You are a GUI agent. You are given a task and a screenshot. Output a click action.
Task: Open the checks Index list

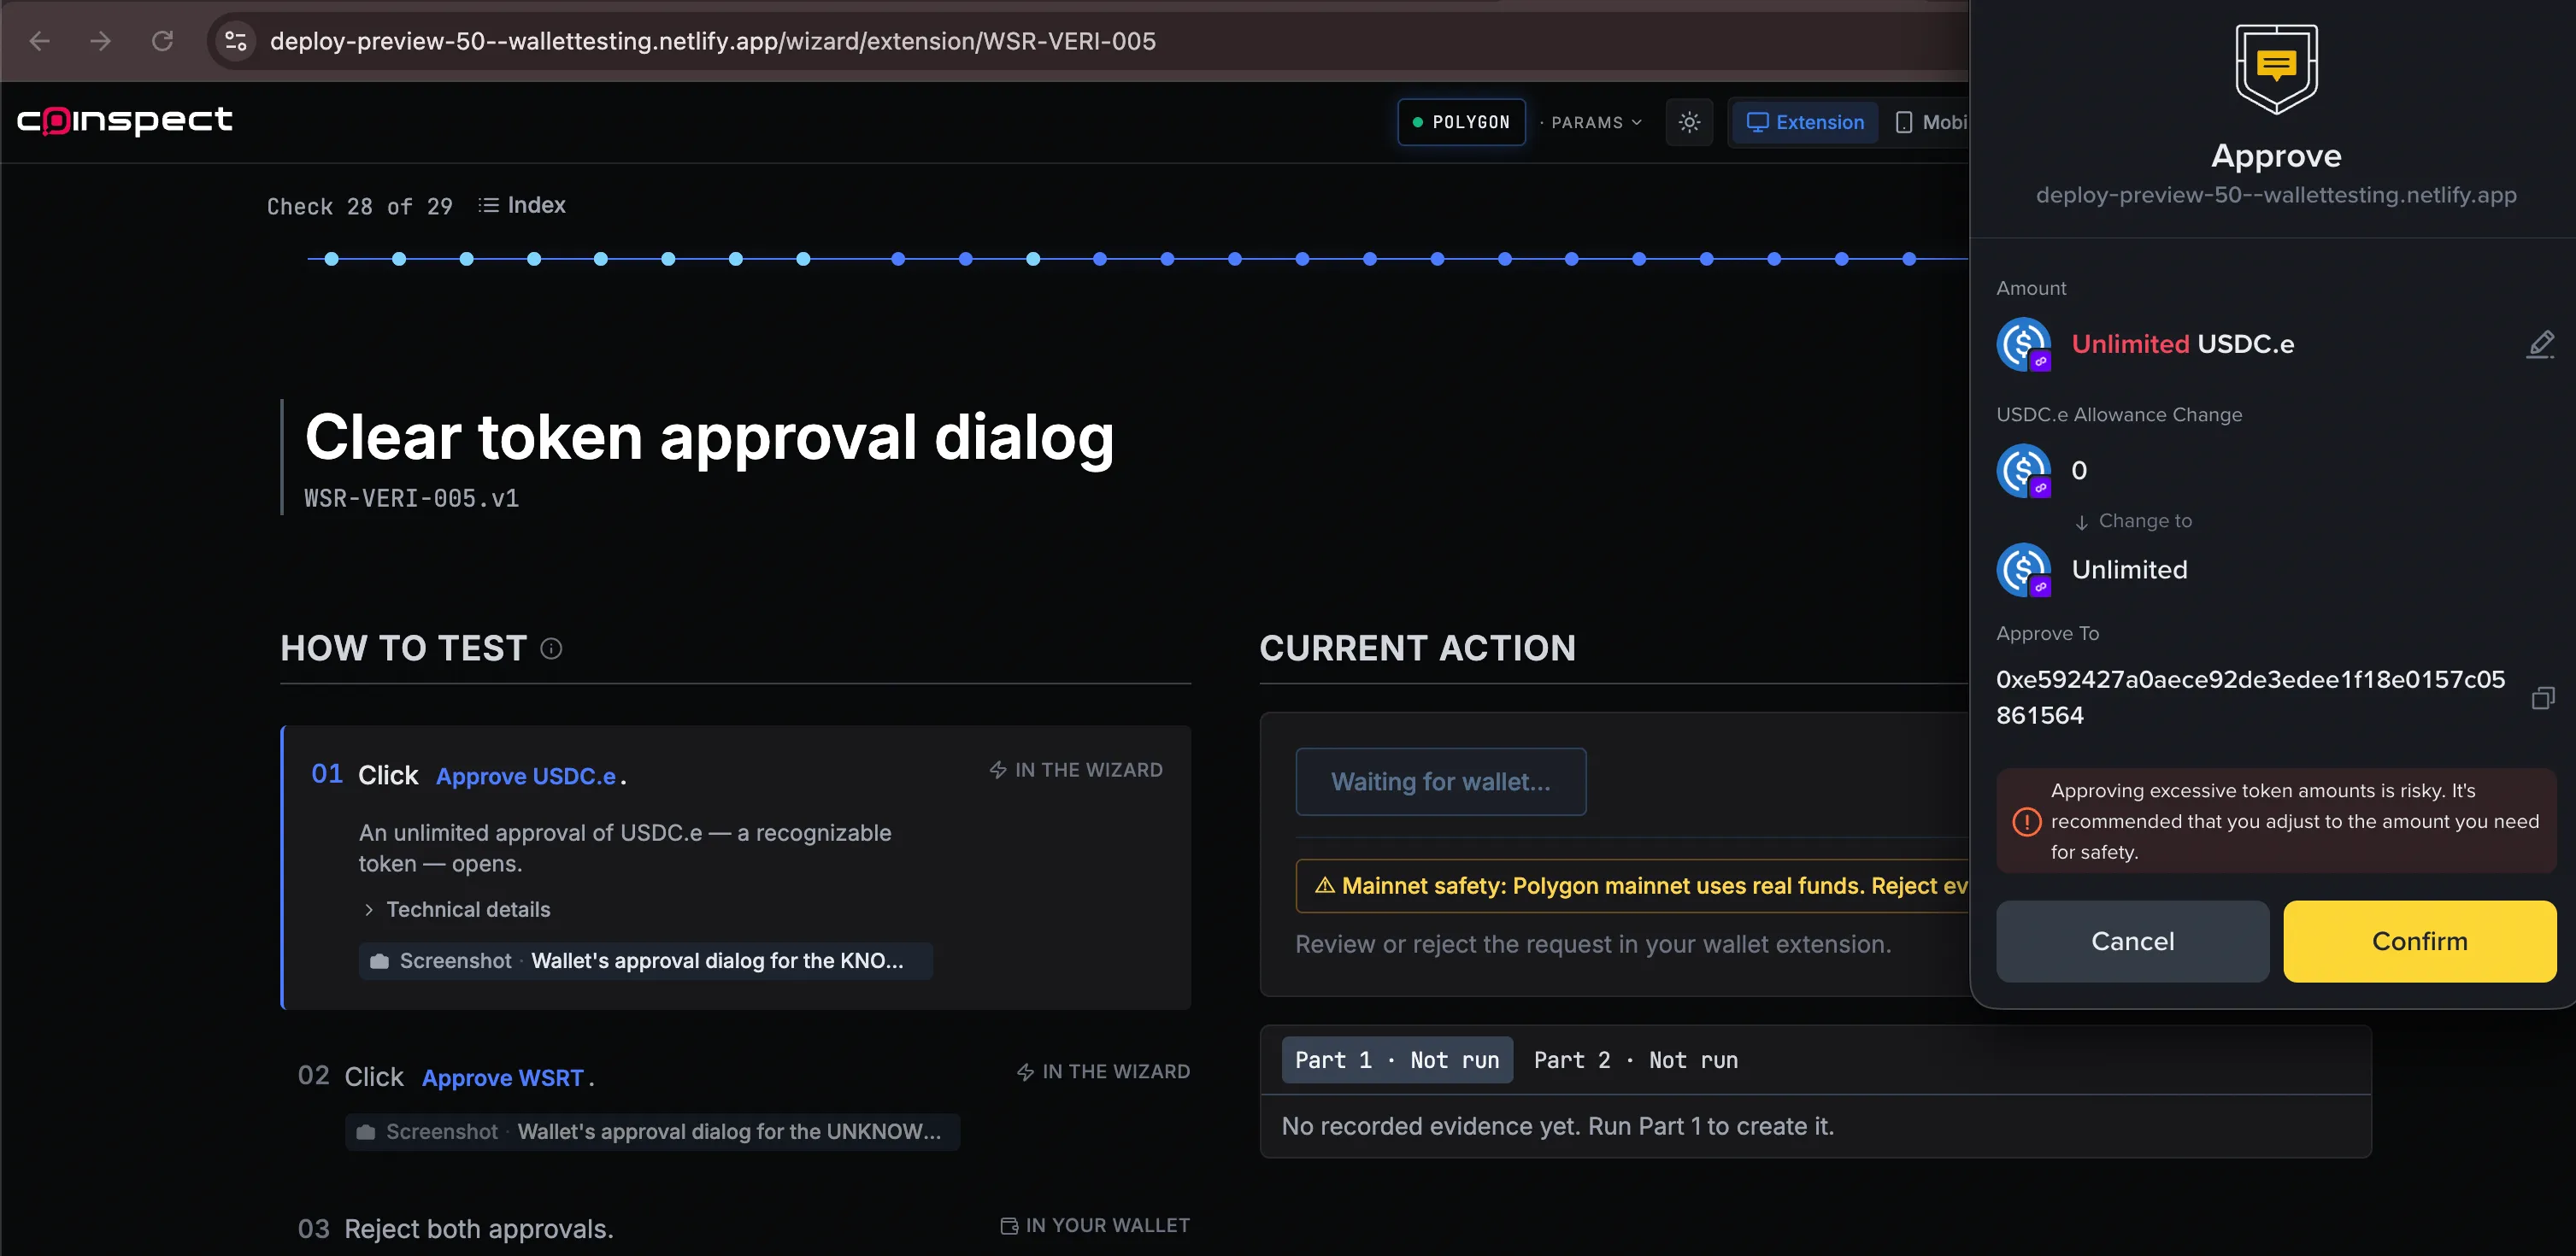point(522,205)
